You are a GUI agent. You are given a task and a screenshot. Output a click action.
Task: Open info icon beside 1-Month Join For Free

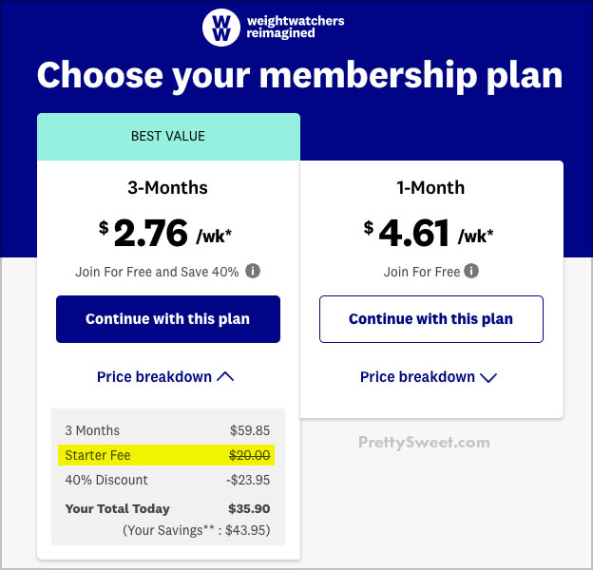471,271
